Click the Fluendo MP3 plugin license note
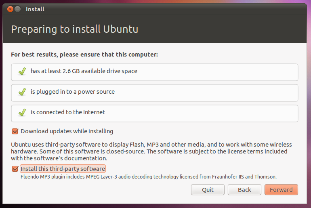Image resolution: width=311 pixels, height=208 pixels. coord(148,176)
